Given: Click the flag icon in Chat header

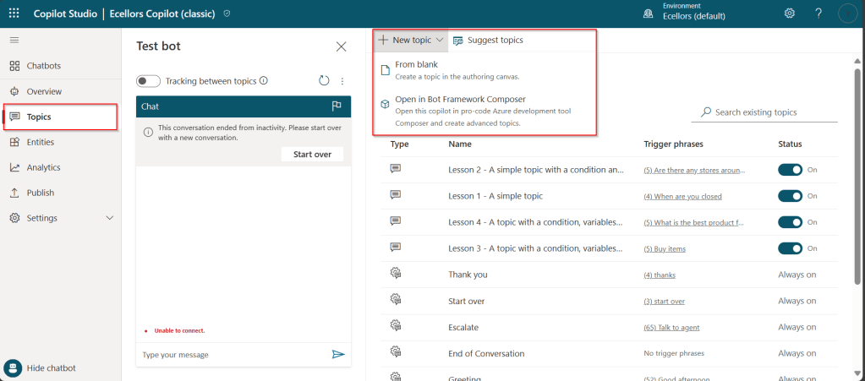Looking at the screenshot, I should tap(337, 106).
